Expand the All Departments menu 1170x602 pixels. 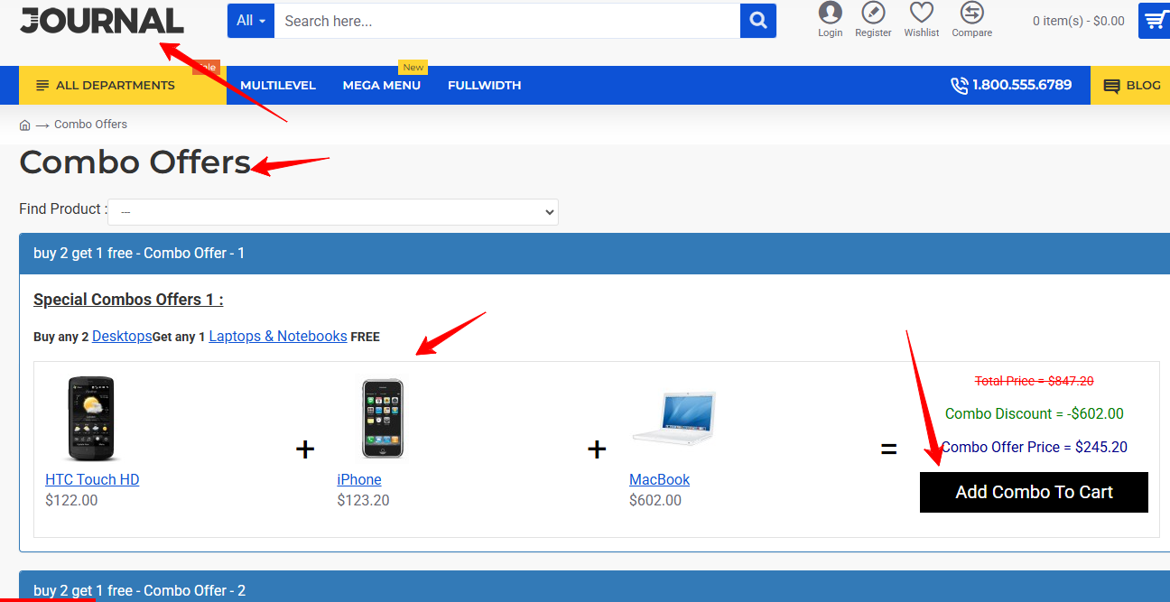pyautogui.click(x=123, y=85)
